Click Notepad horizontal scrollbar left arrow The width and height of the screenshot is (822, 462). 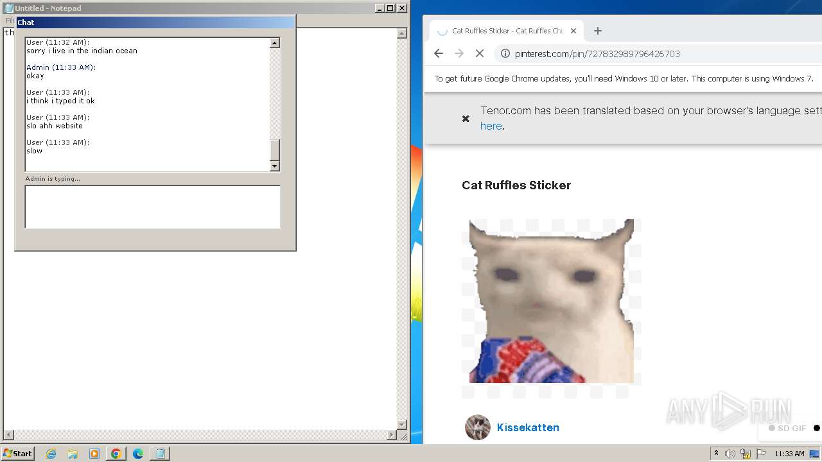pyautogui.click(x=7, y=435)
